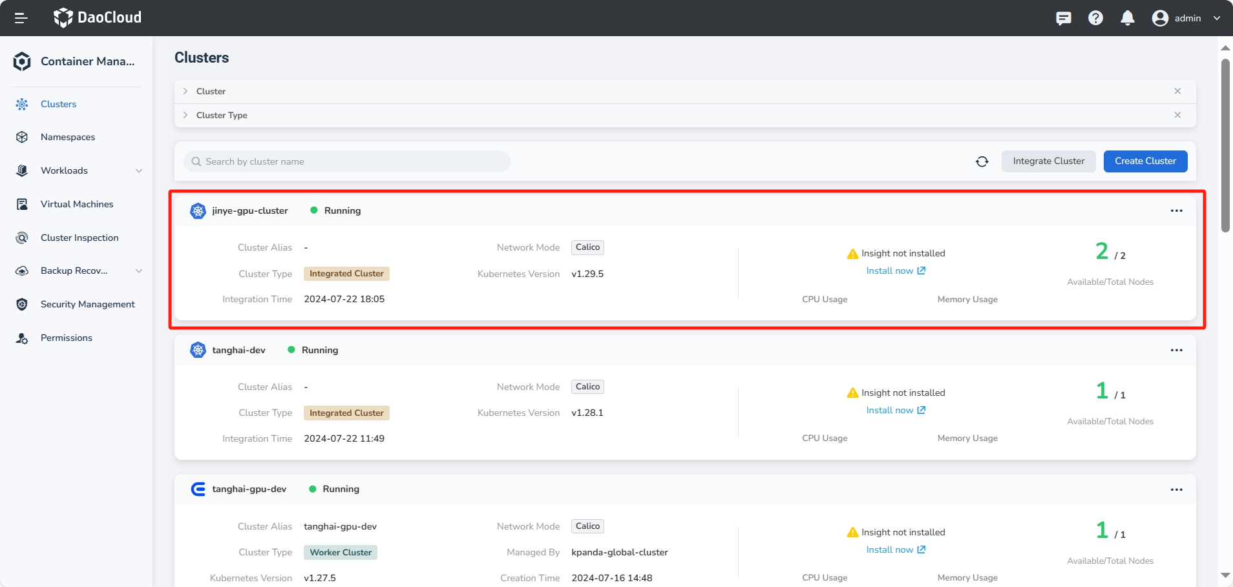This screenshot has height=587, width=1233.
Task: Expand the Backup Recovery sidebar submenu
Action: (x=138, y=271)
